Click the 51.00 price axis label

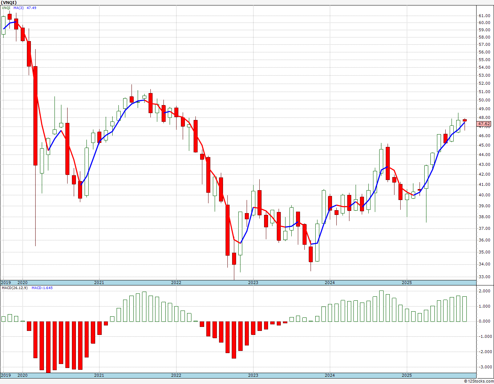(x=485, y=92)
